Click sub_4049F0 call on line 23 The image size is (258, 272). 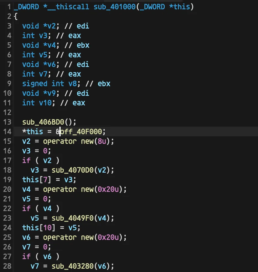pos(73,218)
